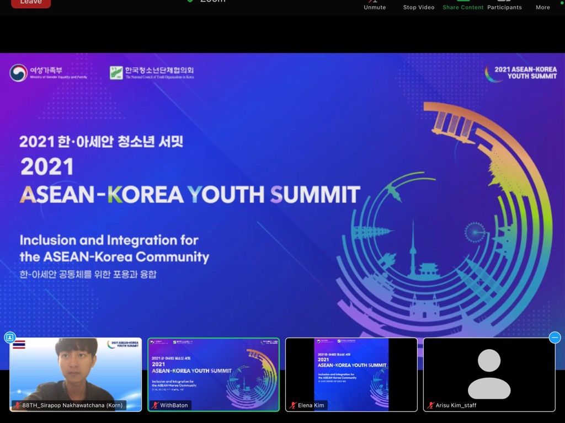Select the 88TH_Sirapop Nakhawatchana video tile
Screen dimensions: 565x423
(76, 370)
